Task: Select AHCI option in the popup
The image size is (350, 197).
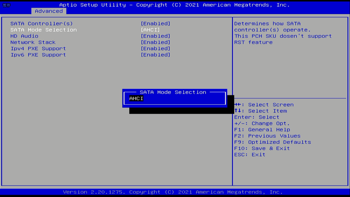Action: tap(136, 99)
